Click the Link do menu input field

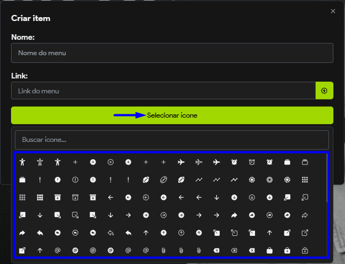[163, 91]
